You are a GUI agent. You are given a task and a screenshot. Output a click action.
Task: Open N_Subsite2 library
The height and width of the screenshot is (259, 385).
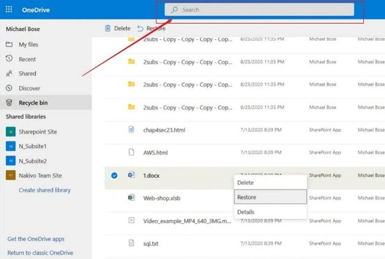(33, 161)
